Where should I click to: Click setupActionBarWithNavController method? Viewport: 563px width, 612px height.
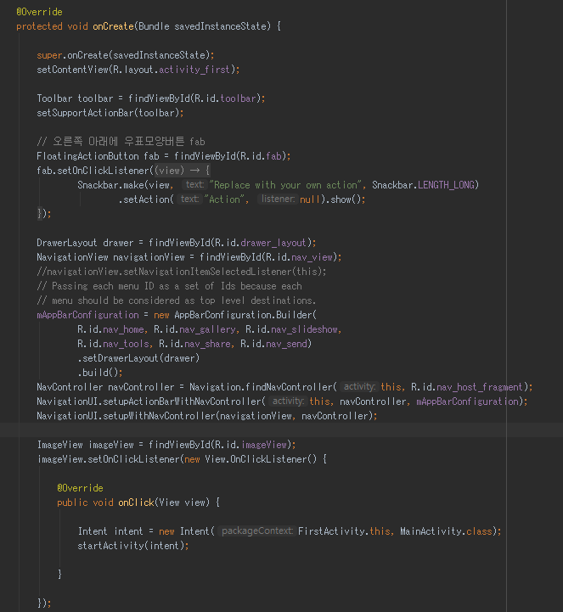point(183,401)
